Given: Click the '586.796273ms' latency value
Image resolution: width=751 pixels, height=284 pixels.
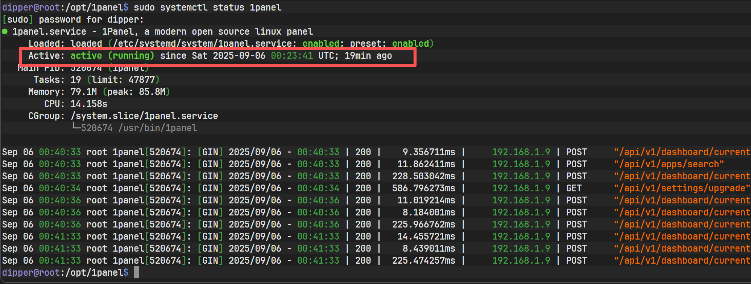Looking at the screenshot, I should 423,188.
